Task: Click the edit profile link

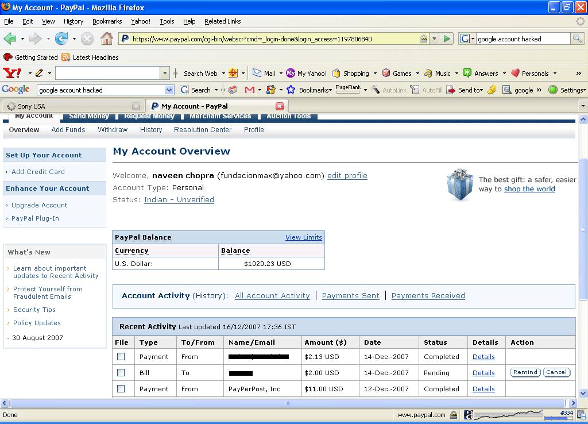Action: pos(347,175)
